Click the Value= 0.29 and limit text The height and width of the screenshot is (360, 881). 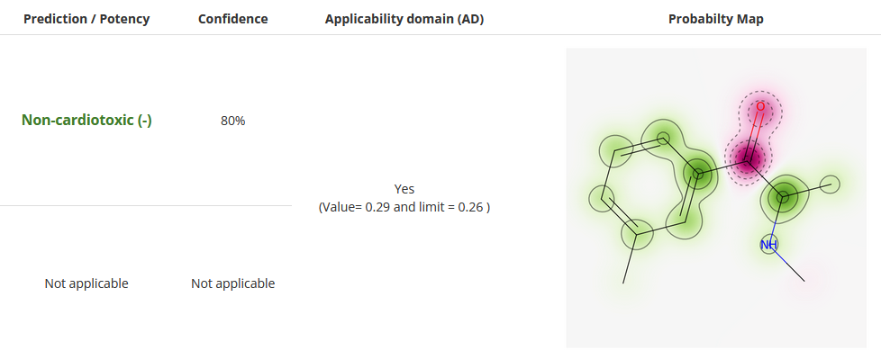point(404,207)
